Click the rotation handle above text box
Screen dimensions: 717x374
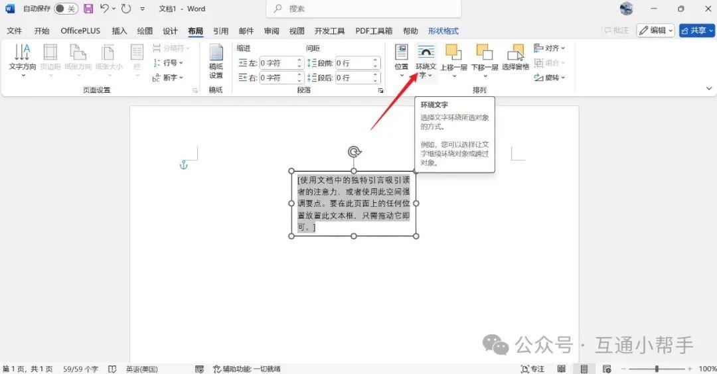tap(354, 152)
